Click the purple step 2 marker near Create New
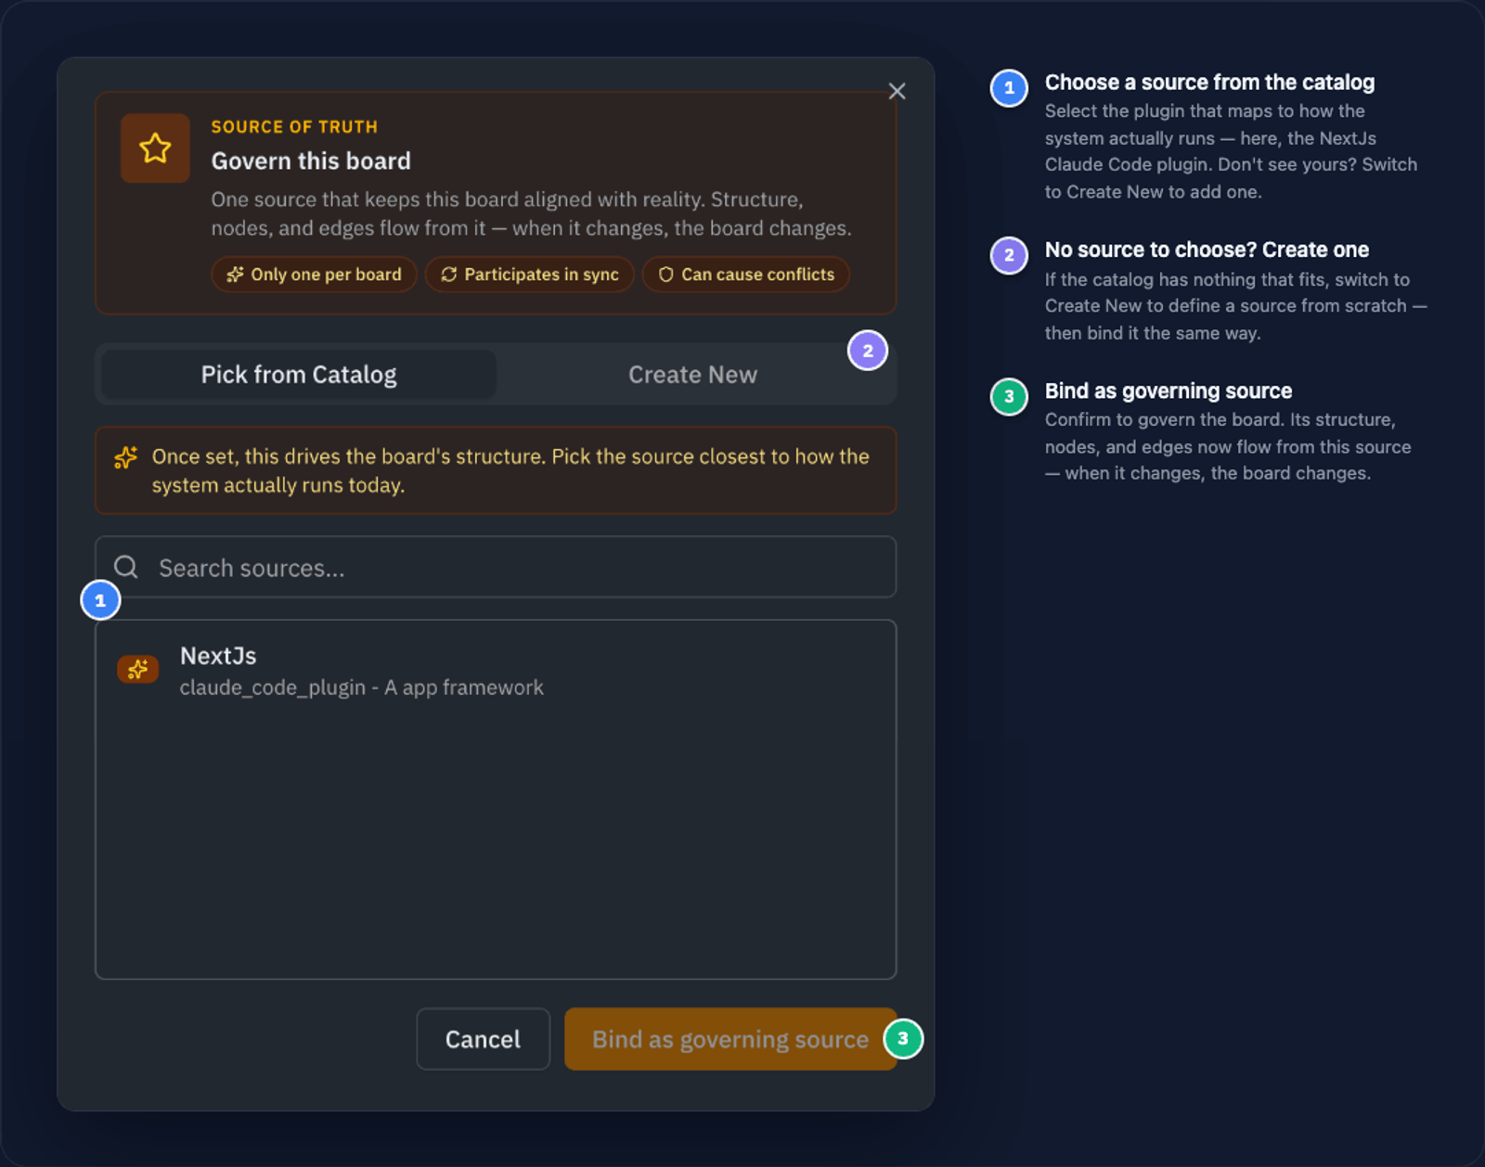 (x=868, y=351)
